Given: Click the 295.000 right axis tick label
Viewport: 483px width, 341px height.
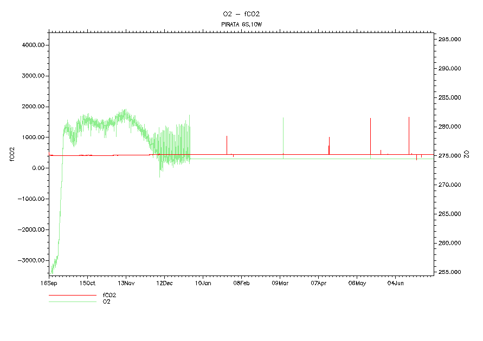Looking at the screenshot, I should coord(450,40).
